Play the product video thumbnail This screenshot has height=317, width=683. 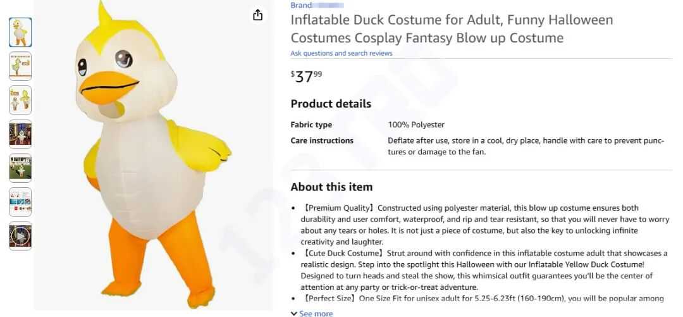click(x=20, y=236)
